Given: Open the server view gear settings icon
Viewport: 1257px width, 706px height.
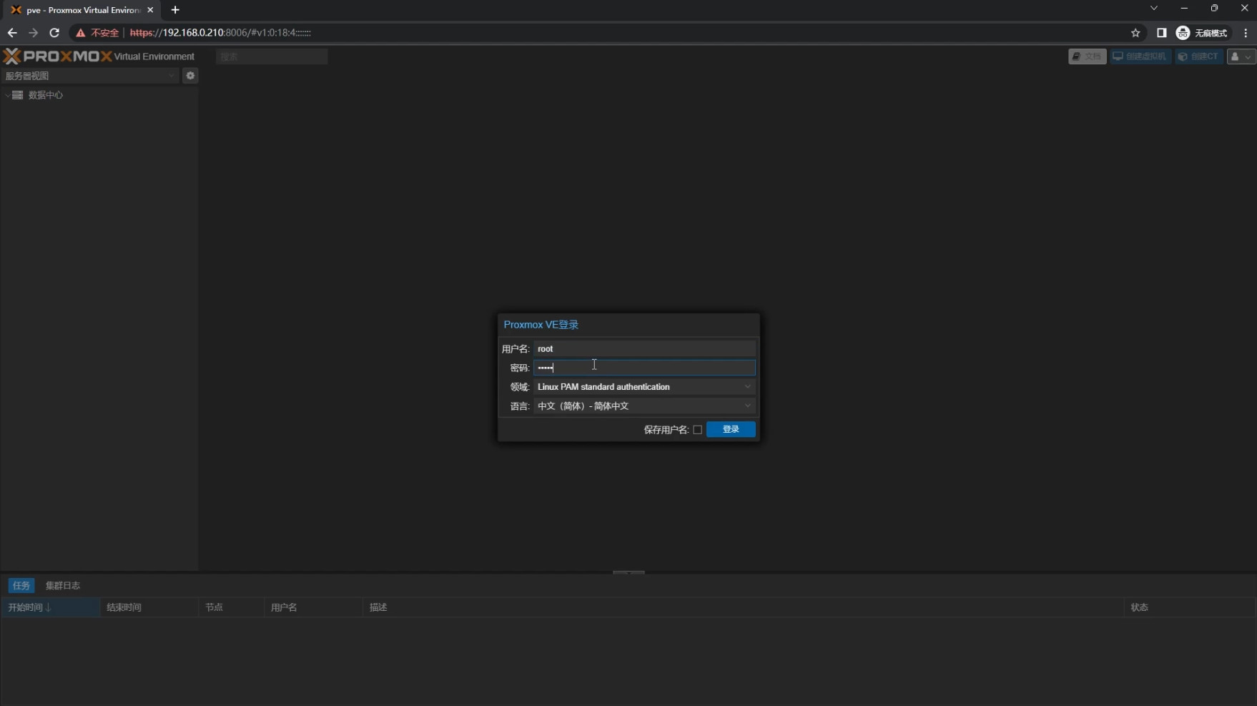Looking at the screenshot, I should click(x=190, y=75).
